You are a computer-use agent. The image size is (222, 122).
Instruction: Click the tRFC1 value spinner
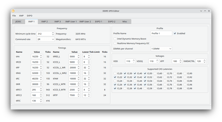(x=37, y=90)
